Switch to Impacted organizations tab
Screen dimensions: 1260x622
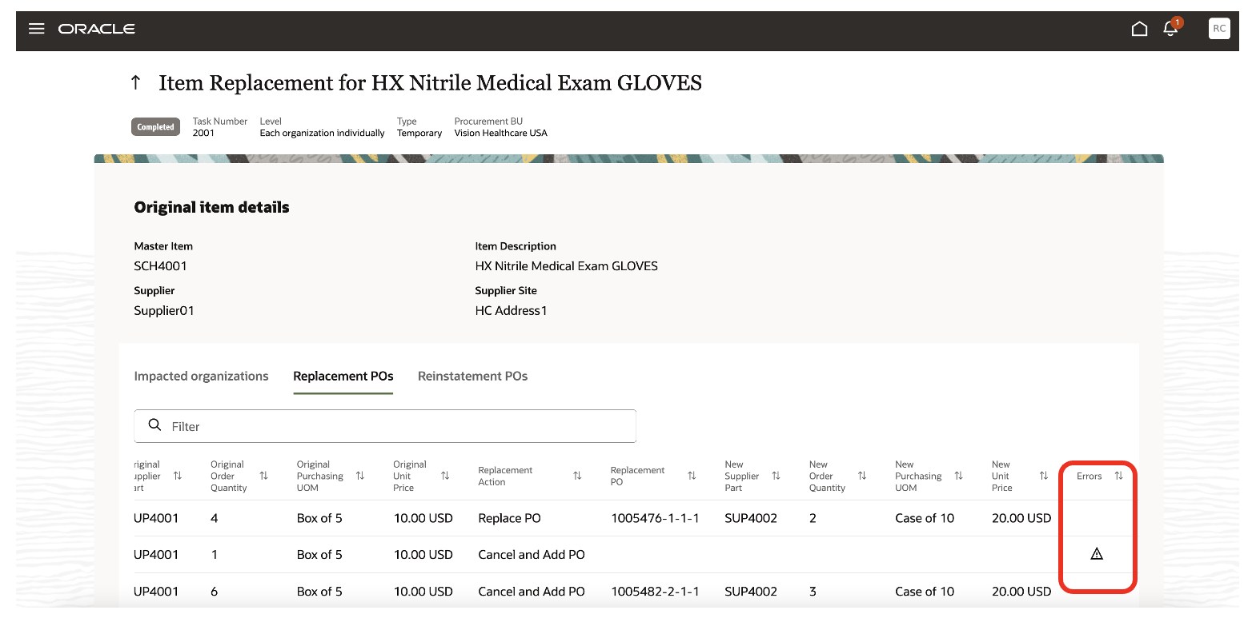tap(201, 376)
